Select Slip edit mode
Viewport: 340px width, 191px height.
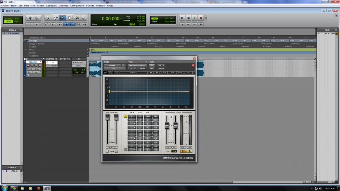pyautogui.click(x=8, y=22)
